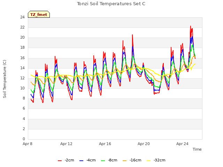Viewport: 223px width, 167px height.
Task: Click the 22 y-axis tick label
Action: 22,27
